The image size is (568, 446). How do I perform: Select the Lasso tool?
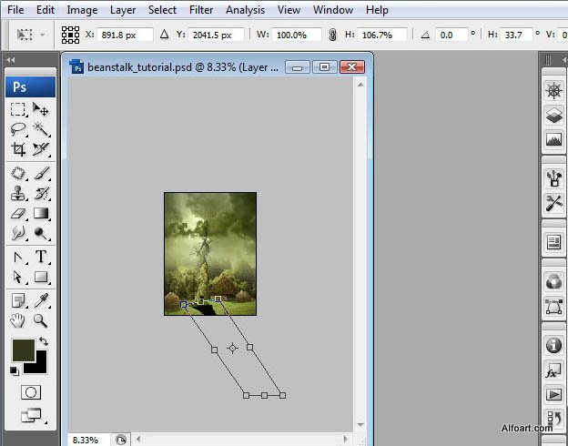(x=18, y=129)
